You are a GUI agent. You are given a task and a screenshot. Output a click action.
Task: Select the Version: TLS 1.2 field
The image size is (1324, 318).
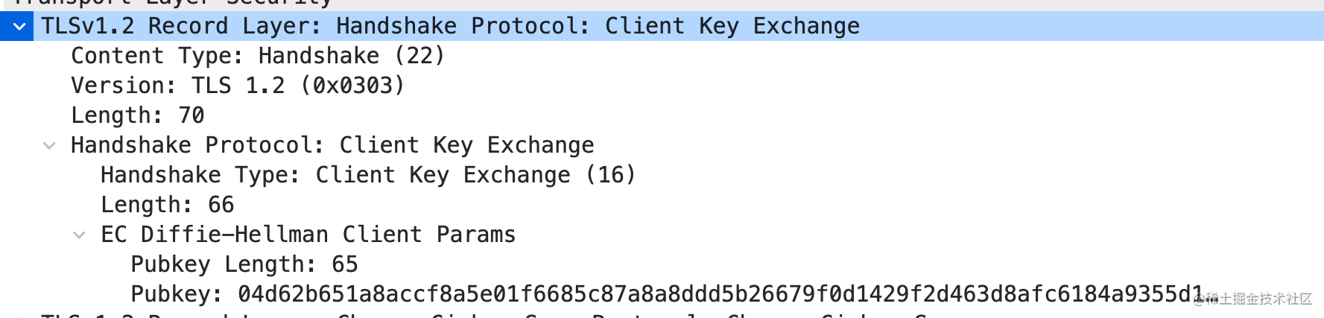(237, 86)
